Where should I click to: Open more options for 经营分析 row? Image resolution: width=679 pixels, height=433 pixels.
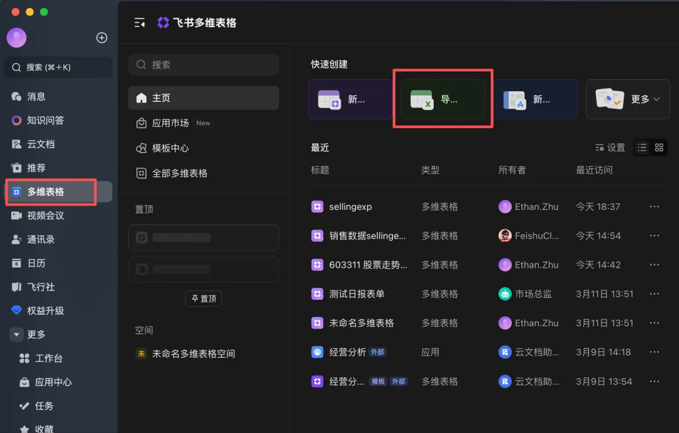point(654,352)
